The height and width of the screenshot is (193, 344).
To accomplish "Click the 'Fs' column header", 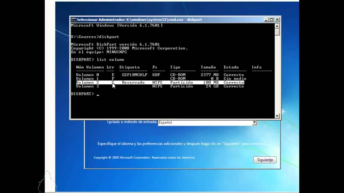I will pos(155,67).
